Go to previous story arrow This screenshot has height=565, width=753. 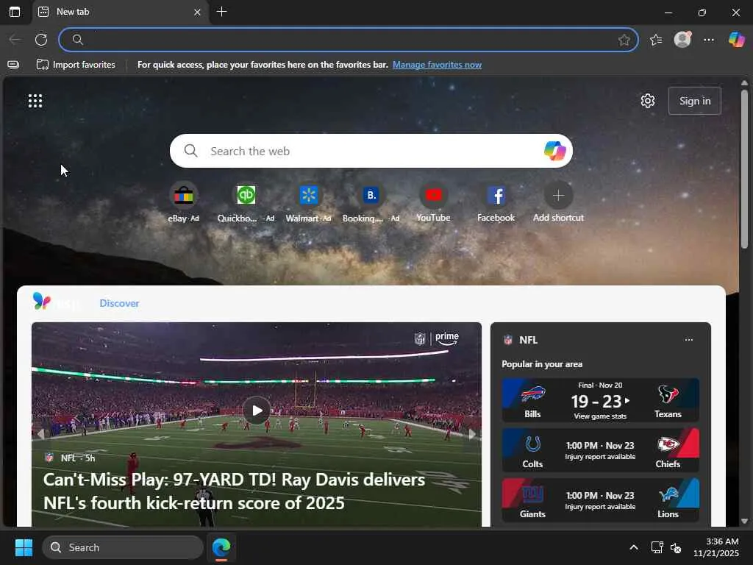tap(41, 434)
